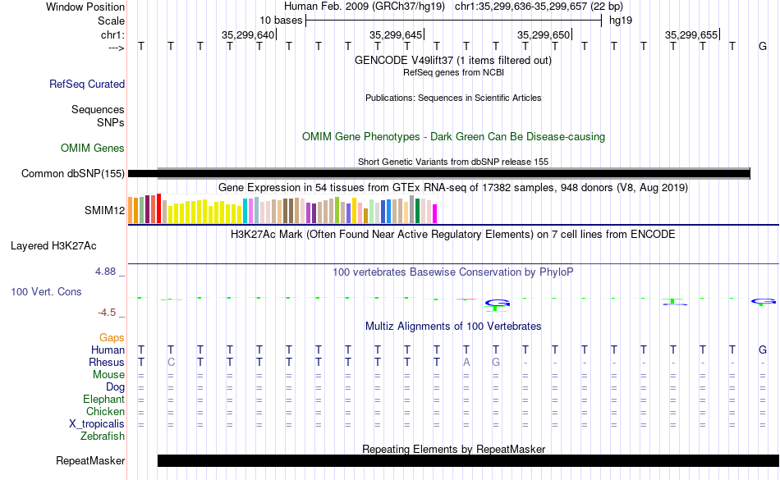Click the -4.5 PhyloP lower value
The width and height of the screenshot is (780, 480).
107,312
